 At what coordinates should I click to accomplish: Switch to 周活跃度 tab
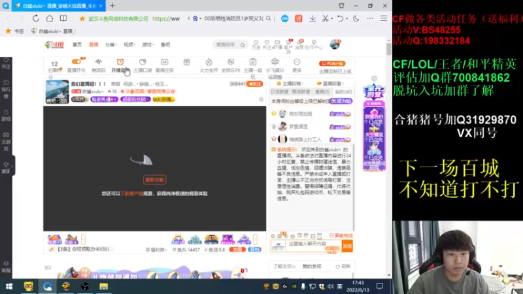pos(301,91)
